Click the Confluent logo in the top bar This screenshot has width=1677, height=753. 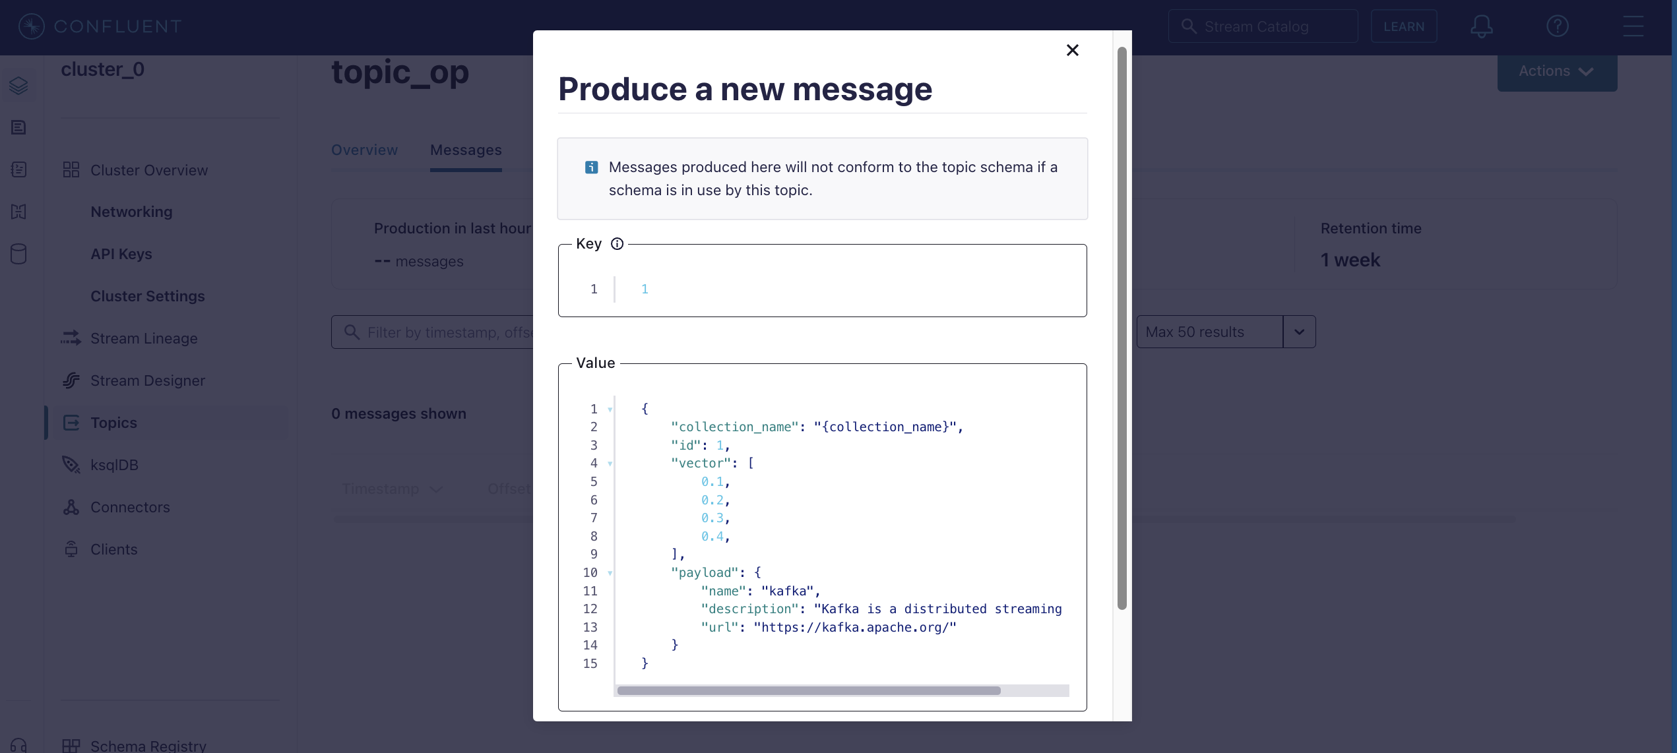click(30, 26)
